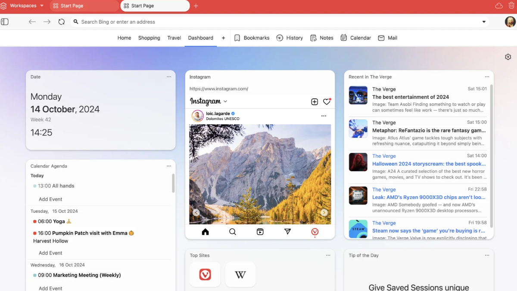Open address bar history dropdown arrow
Screen dimensions: 517x291
(484, 22)
